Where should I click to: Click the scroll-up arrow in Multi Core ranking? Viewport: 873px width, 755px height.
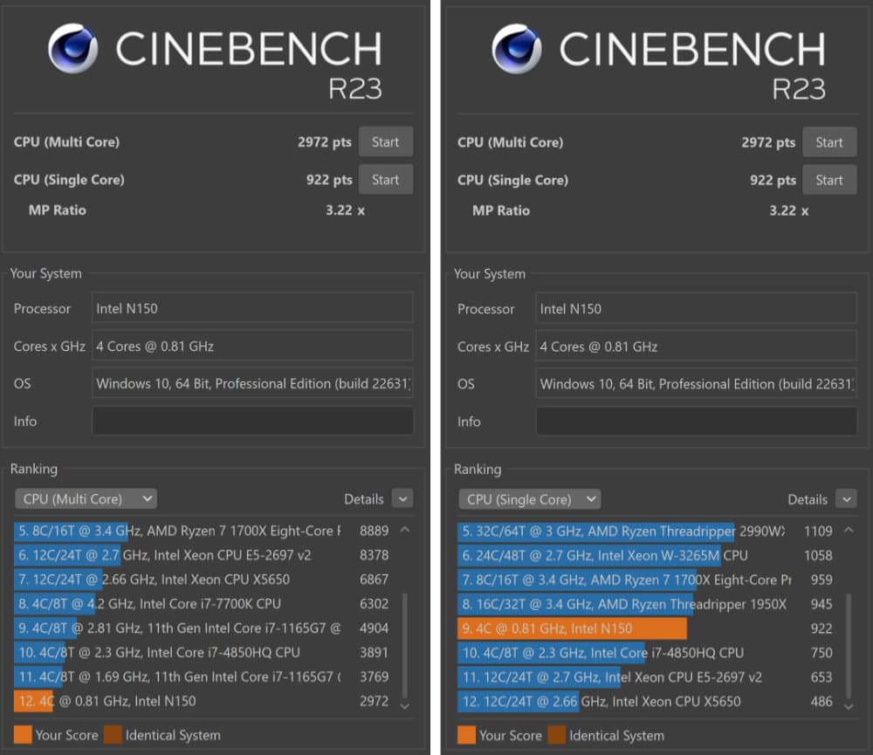(403, 530)
